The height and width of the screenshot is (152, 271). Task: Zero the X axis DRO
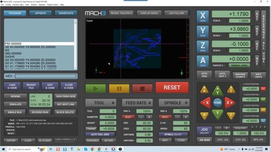[x=203, y=16]
